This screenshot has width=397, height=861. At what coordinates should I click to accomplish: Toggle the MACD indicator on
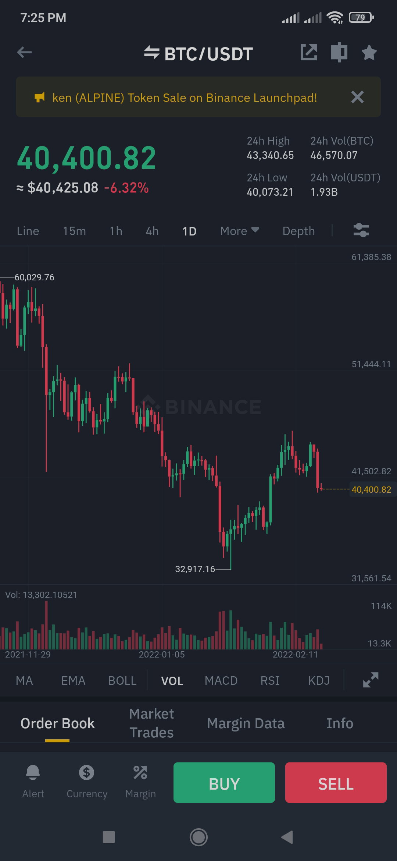tap(221, 681)
